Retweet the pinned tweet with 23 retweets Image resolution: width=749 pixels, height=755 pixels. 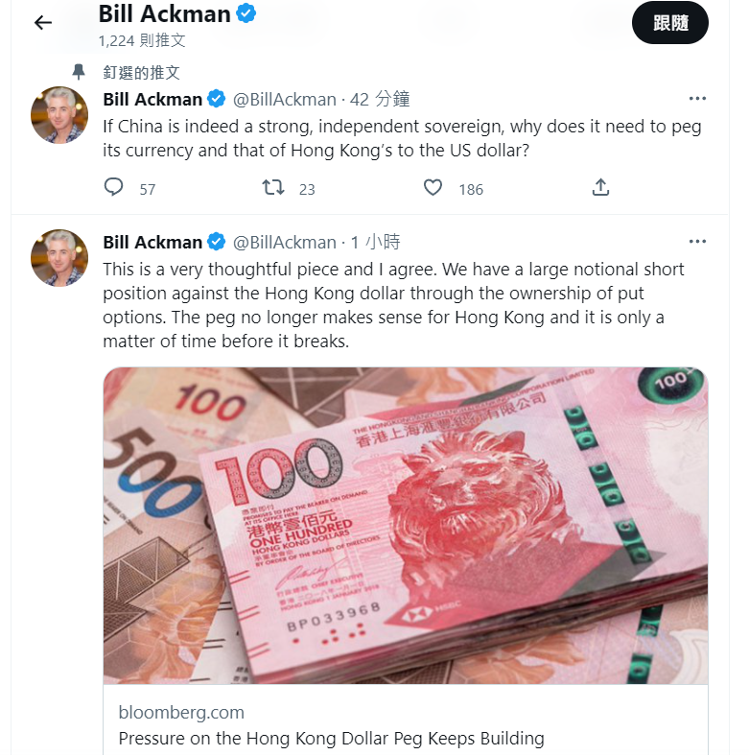273,187
